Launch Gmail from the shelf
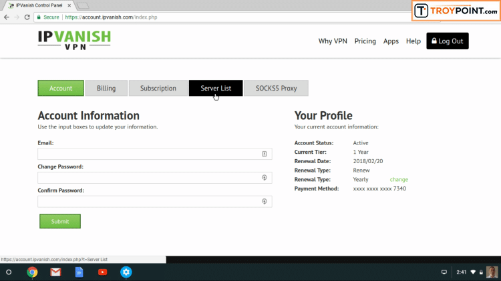The width and height of the screenshot is (501, 281). 55,272
